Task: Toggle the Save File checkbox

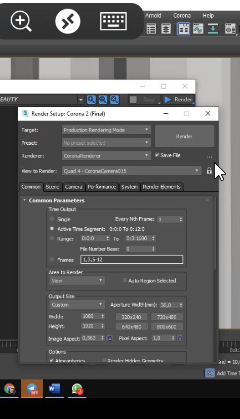Action: 157,155
